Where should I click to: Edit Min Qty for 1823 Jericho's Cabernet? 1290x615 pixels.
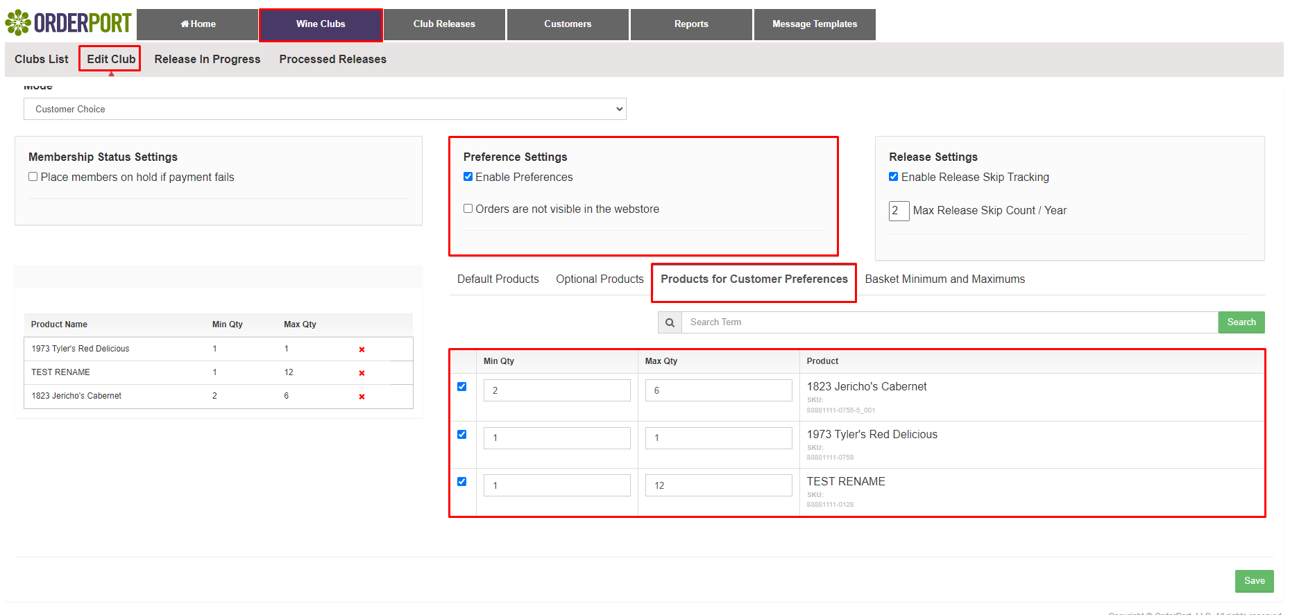coord(557,390)
